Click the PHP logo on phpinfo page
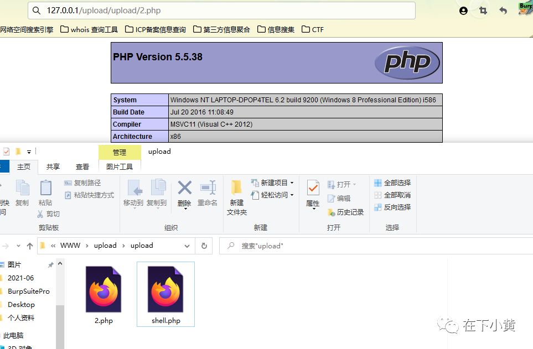 (x=407, y=62)
